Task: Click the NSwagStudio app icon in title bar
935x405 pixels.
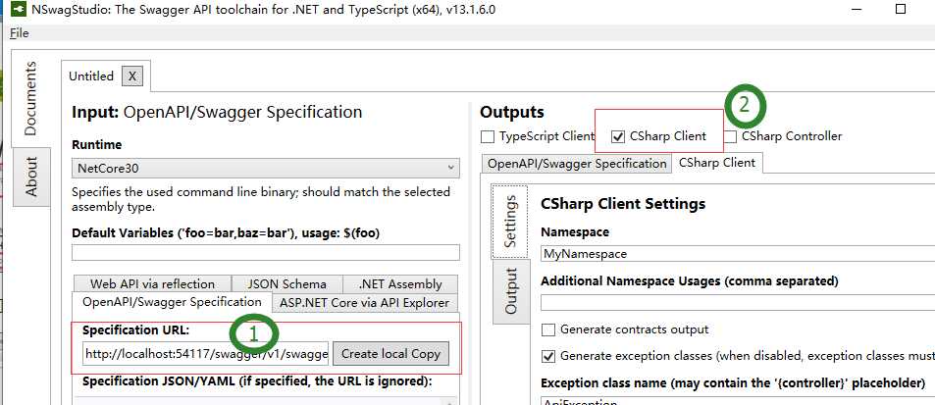Action: pyautogui.click(x=19, y=9)
